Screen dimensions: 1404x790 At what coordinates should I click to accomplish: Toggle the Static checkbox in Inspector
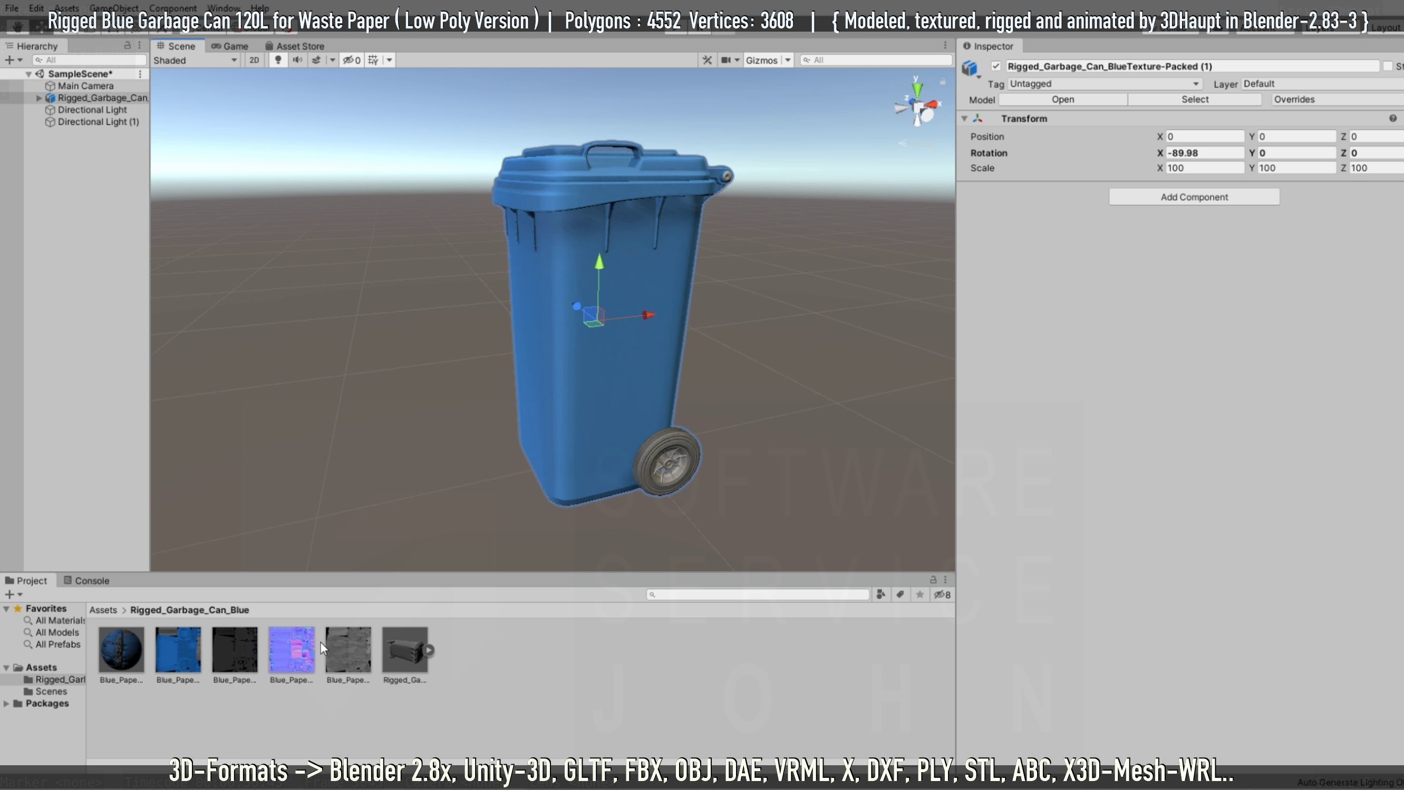tap(1388, 66)
